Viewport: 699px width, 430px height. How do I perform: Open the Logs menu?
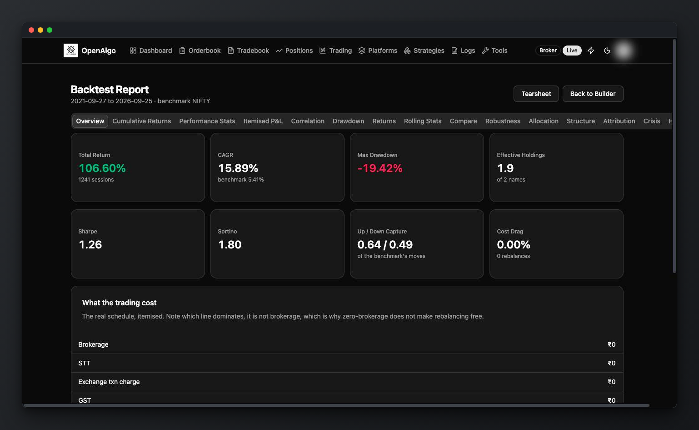click(463, 51)
